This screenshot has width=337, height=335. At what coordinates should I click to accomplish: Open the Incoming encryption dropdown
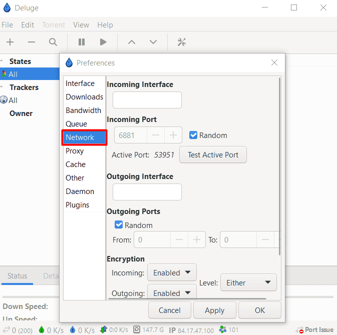coord(172,272)
